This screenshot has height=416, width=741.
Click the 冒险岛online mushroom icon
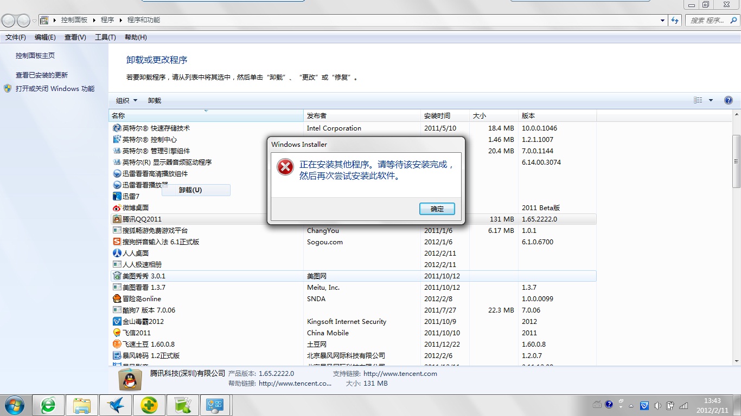click(117, 299)
